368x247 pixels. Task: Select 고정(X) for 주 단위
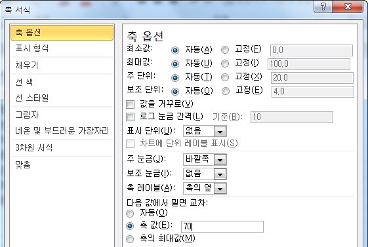tap(225, 77)
